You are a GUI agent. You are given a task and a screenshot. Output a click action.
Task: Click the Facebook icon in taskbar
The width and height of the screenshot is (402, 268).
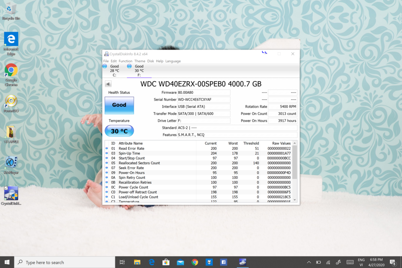point(223,262)
